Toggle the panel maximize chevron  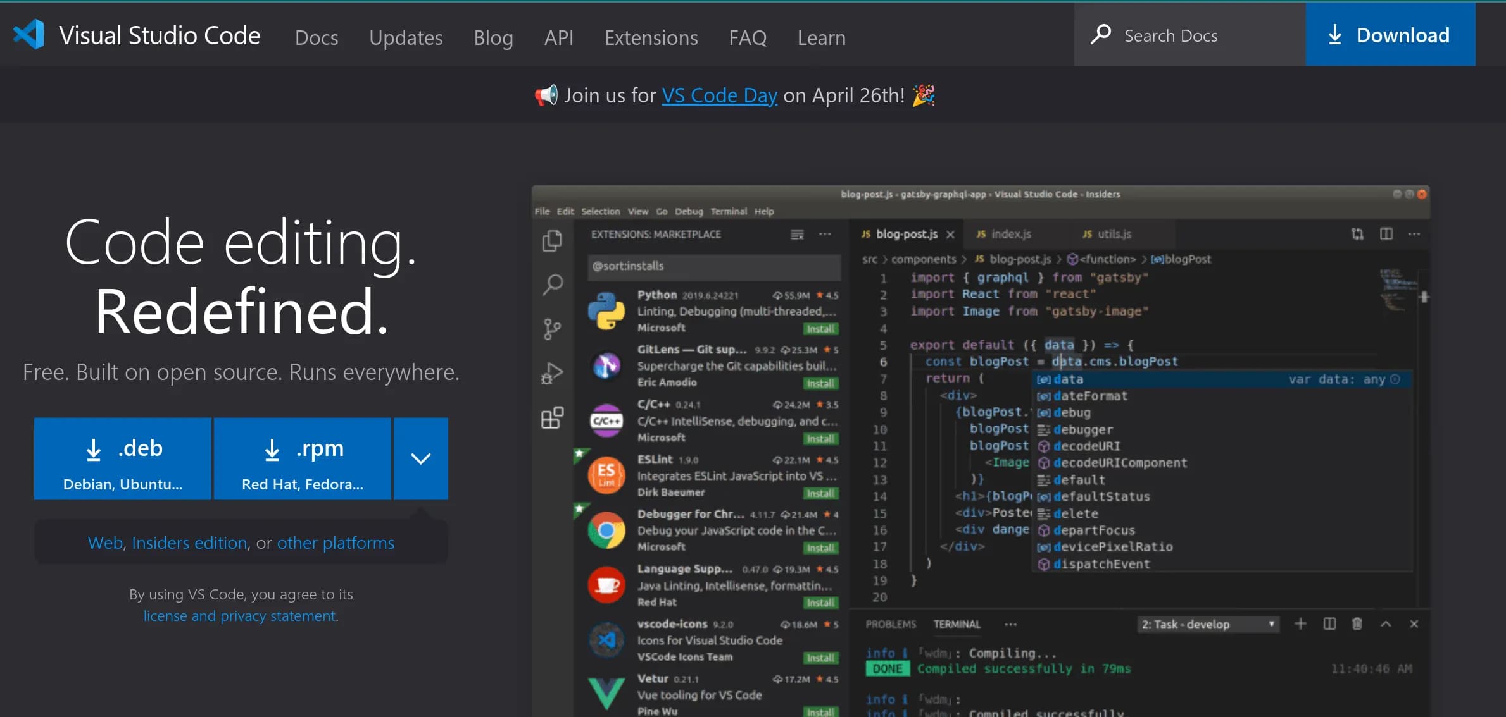[1386, 624]
